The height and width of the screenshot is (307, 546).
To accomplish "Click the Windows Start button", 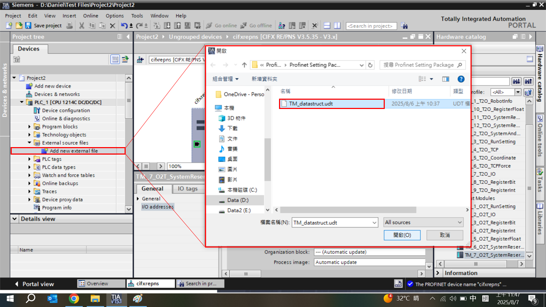I will (x=10, y=299).
